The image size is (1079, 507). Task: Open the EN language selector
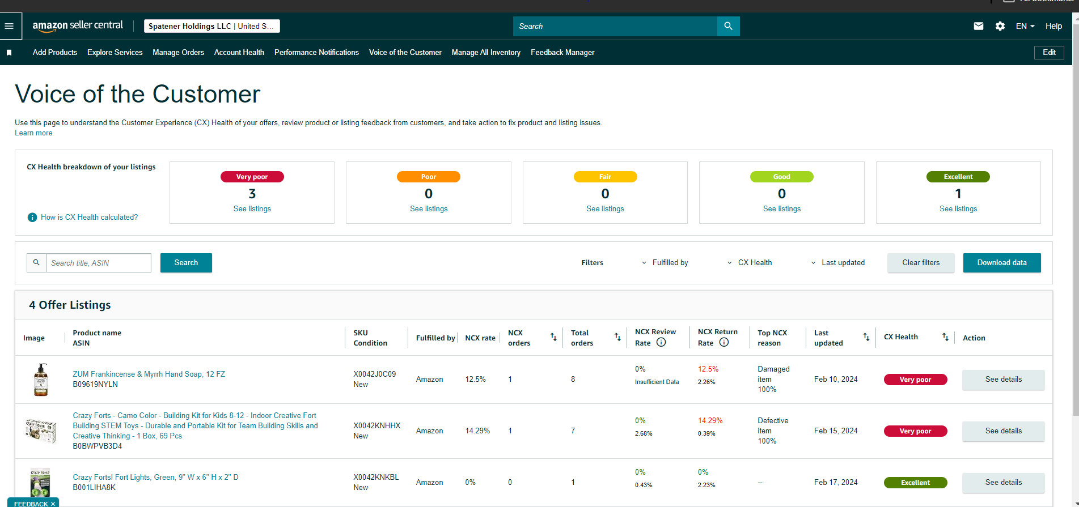[1025, 26]
